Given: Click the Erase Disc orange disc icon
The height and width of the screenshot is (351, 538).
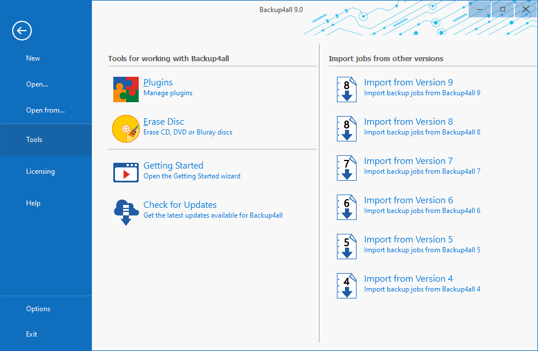Looking at the screenshot, I should tap(126, 129).
